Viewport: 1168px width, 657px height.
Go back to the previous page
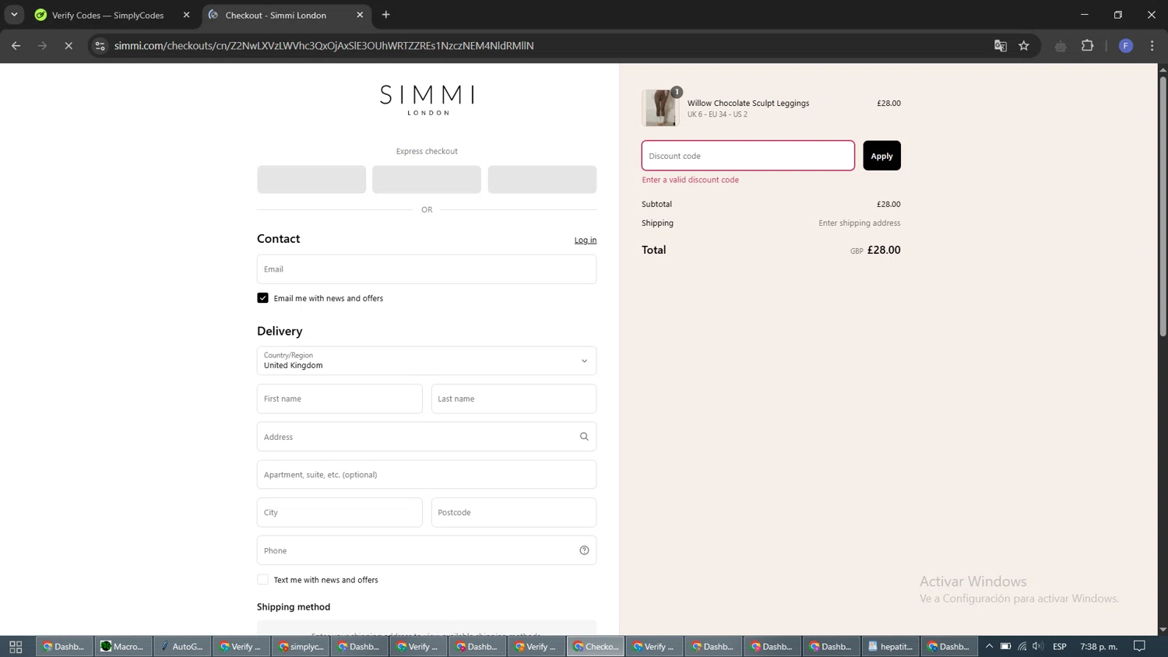(x=16, y=46)
